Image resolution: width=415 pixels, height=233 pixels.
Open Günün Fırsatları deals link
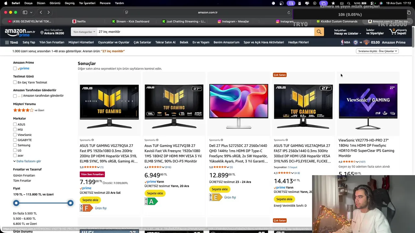[x=24, y=175]
